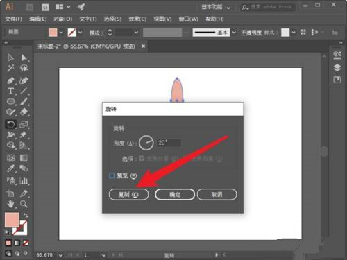Select the Magic Wand tool
347x260 pixels.
point(10,68)
